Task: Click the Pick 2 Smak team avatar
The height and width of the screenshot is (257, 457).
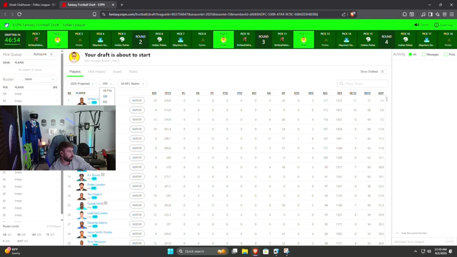Action: [x=57, y=40]
